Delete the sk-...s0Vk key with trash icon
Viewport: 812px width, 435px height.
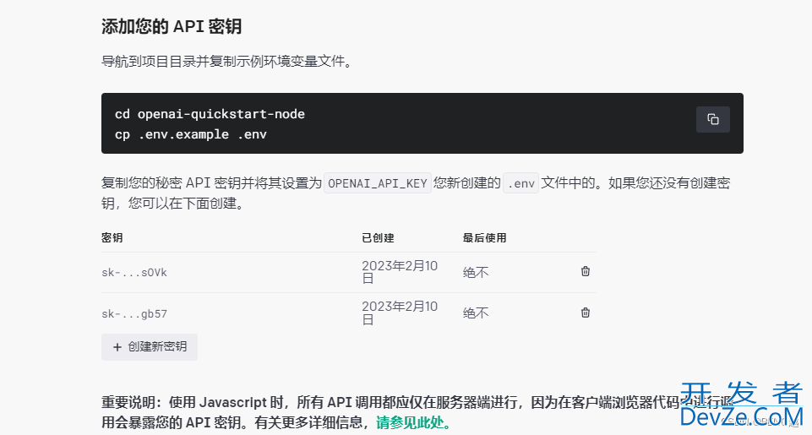pos(586,271)
